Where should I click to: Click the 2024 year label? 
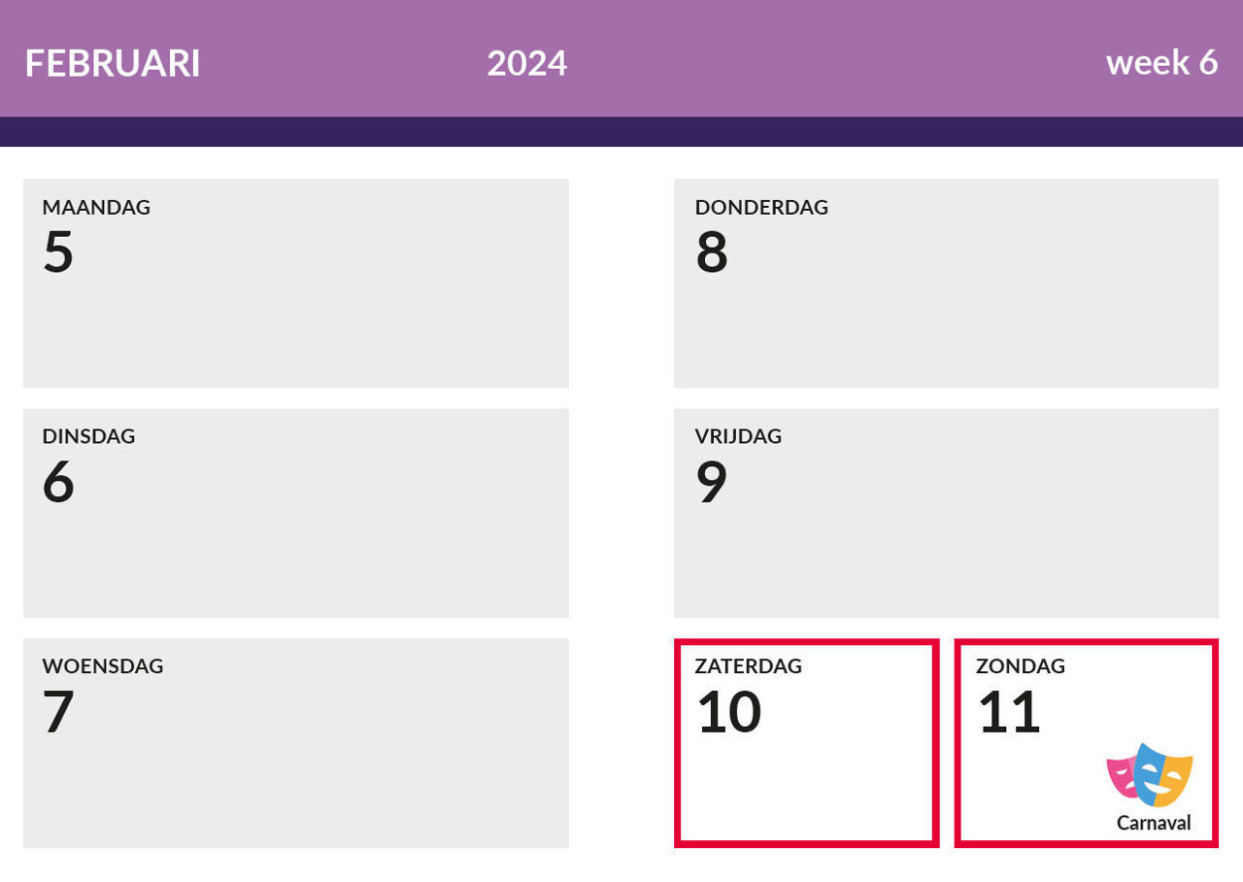(527, 63)
